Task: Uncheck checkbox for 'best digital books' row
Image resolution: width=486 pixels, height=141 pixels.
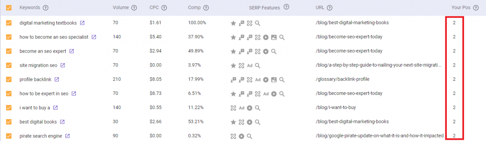Action: (x=9, y=122)
